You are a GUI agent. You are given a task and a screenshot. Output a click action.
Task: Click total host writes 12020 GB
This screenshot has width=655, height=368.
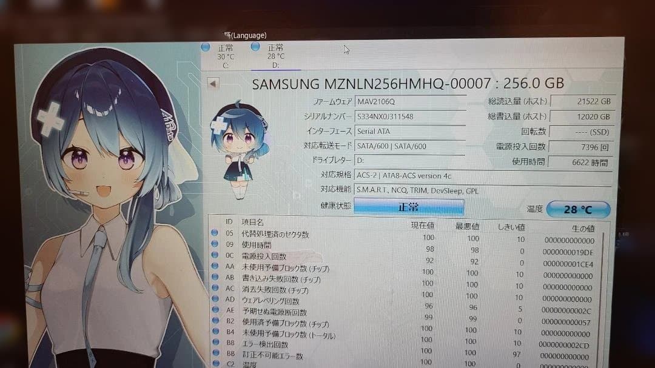tap(582, 116)
